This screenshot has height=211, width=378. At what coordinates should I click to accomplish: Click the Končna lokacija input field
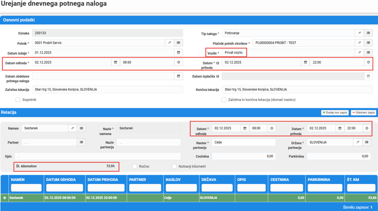297,89
